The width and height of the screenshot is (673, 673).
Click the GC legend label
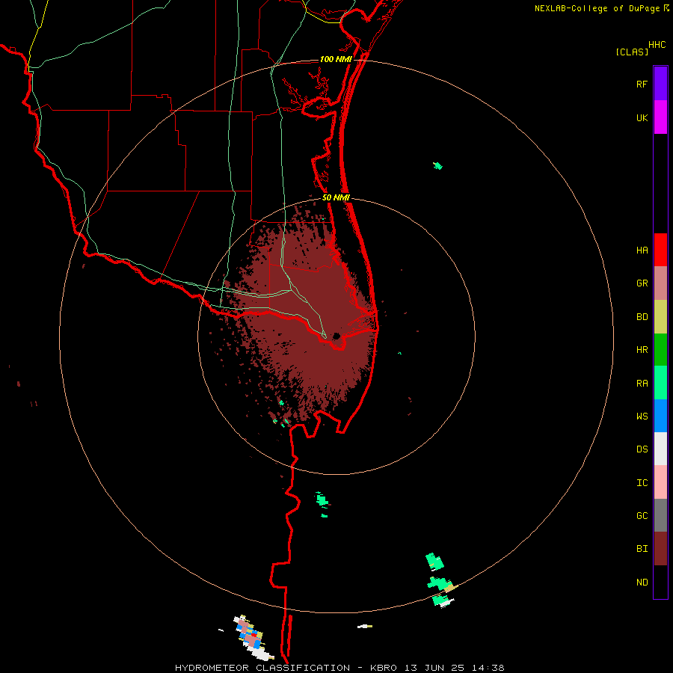(x=642, y=515)
